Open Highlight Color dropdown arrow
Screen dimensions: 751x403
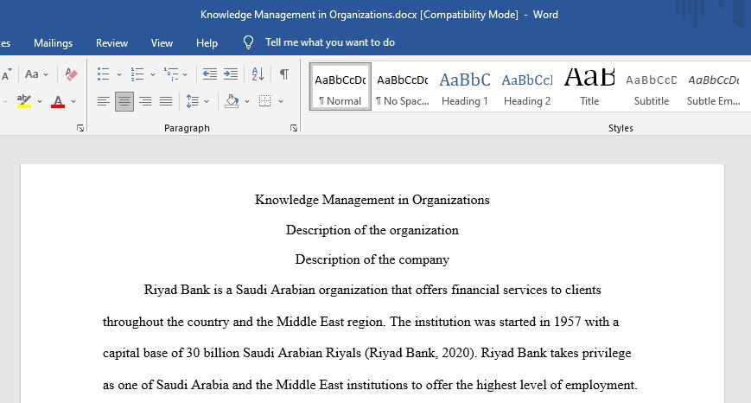pos(39,101)
